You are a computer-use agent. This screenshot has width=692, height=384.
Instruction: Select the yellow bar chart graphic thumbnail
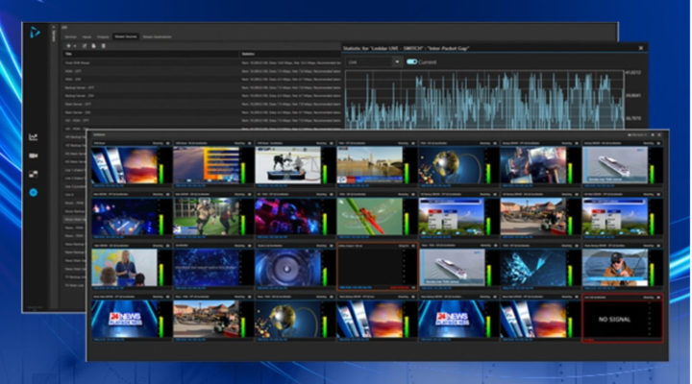point(206,165)
